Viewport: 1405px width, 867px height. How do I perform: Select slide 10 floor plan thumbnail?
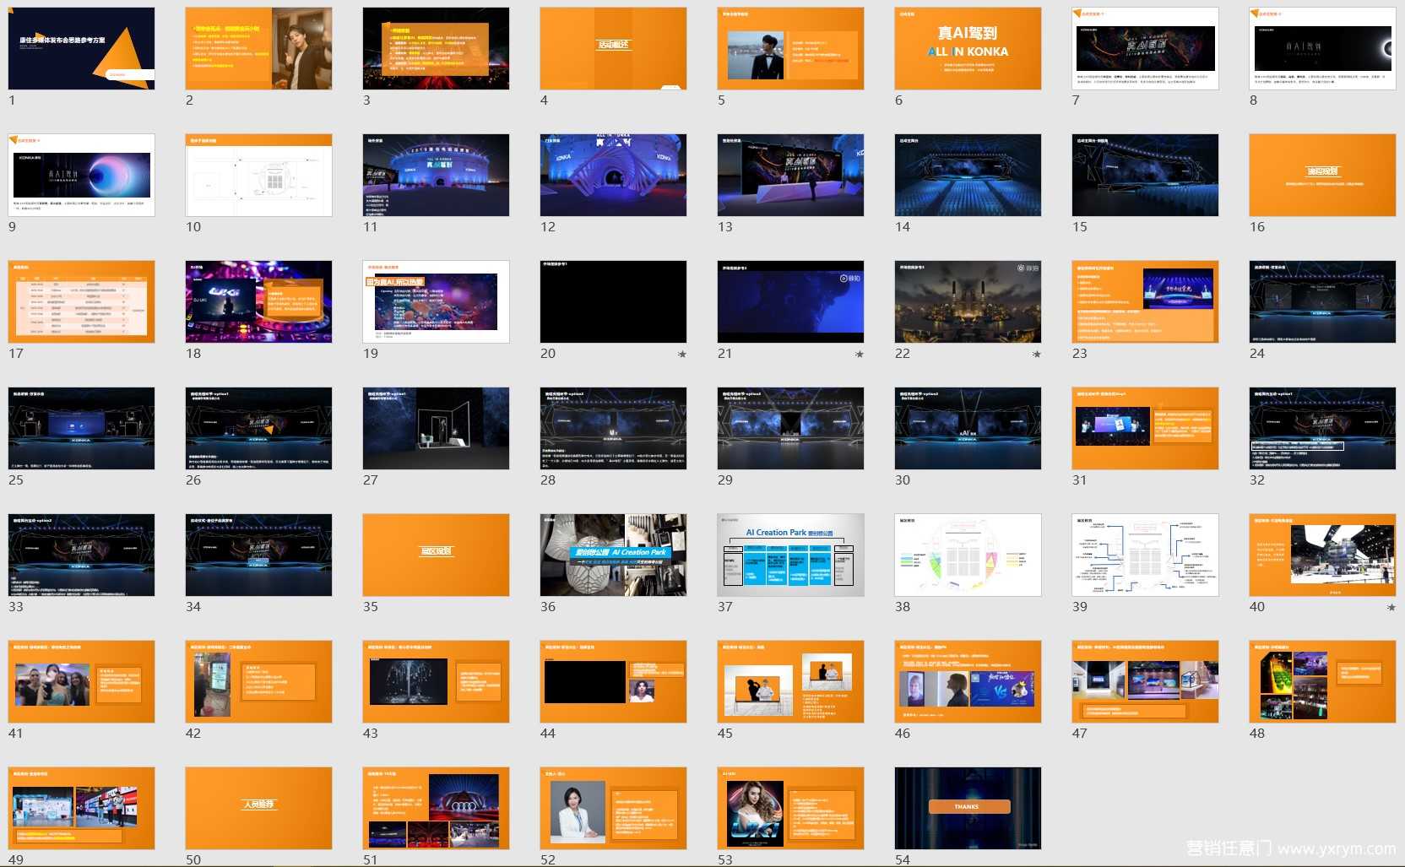pyautogui.click(x=258, y=175)
